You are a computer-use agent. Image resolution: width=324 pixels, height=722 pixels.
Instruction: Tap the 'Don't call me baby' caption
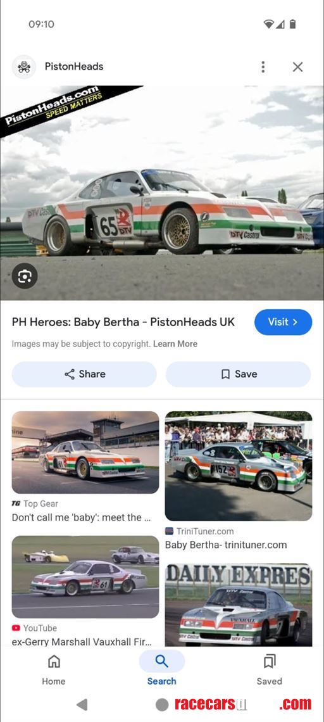point(82,517)
